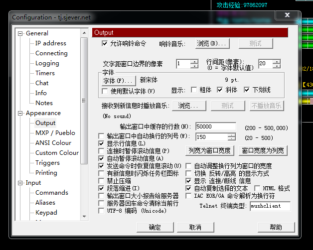Uncheck 自动复制选择的文本

(188, 189)
